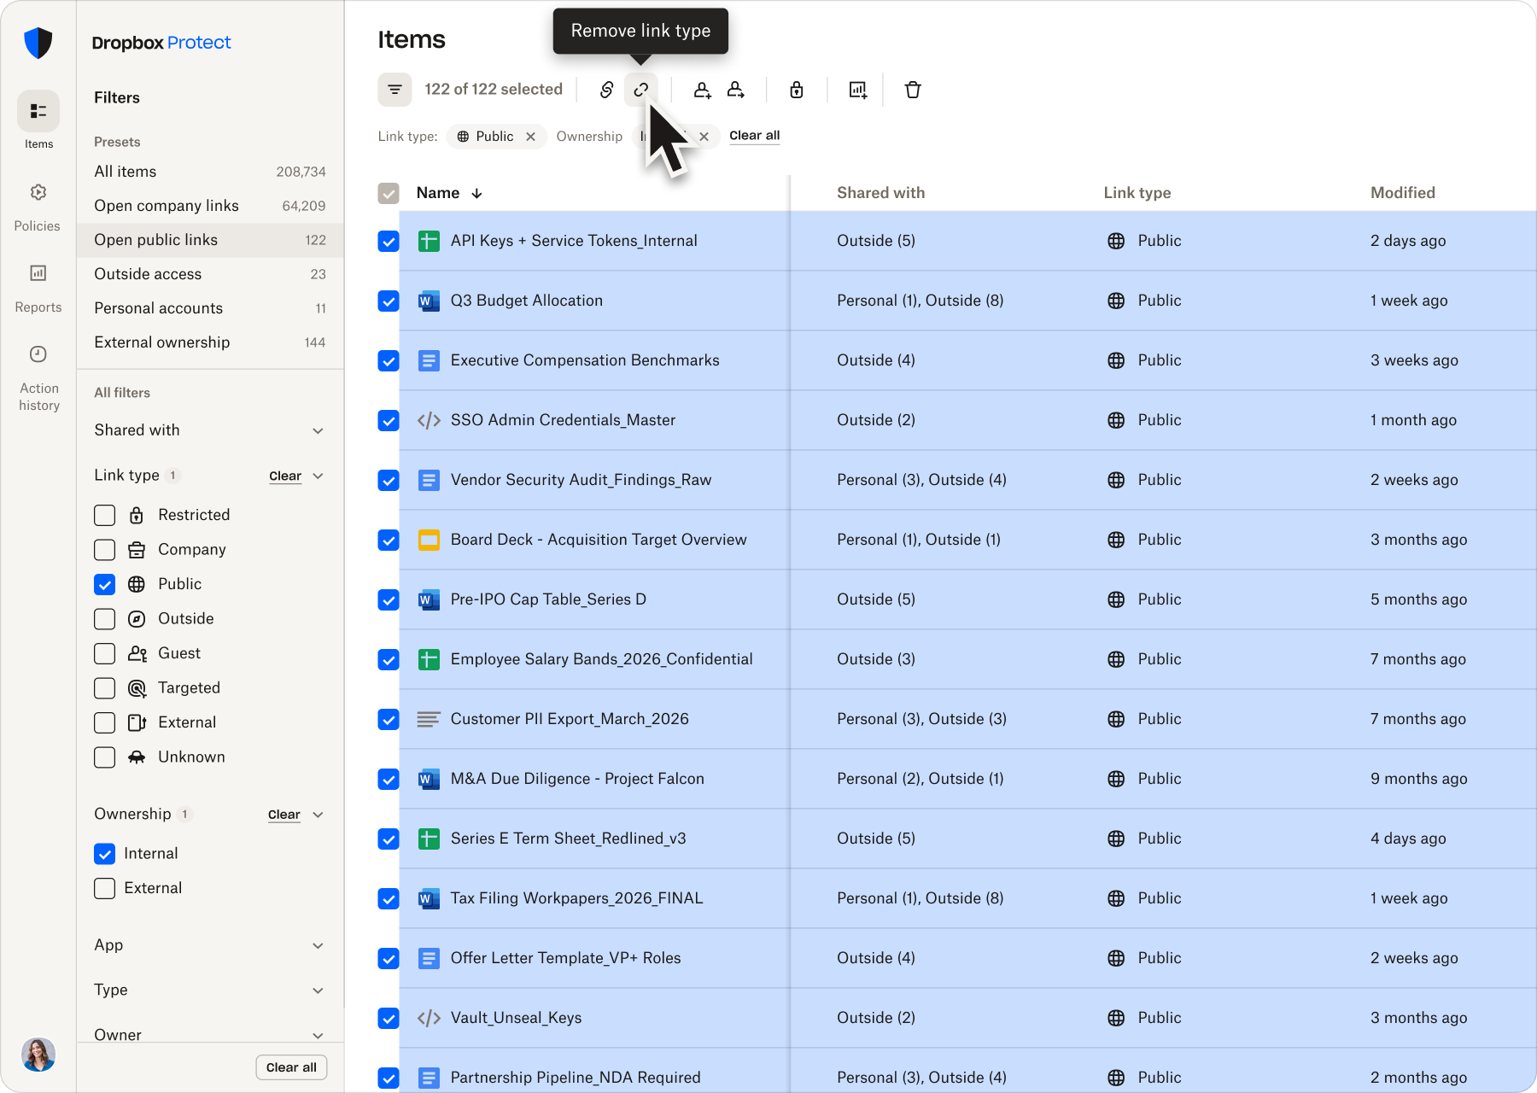Uncheck Q3 Budget Allocation row checkbox

pos(389,301)
